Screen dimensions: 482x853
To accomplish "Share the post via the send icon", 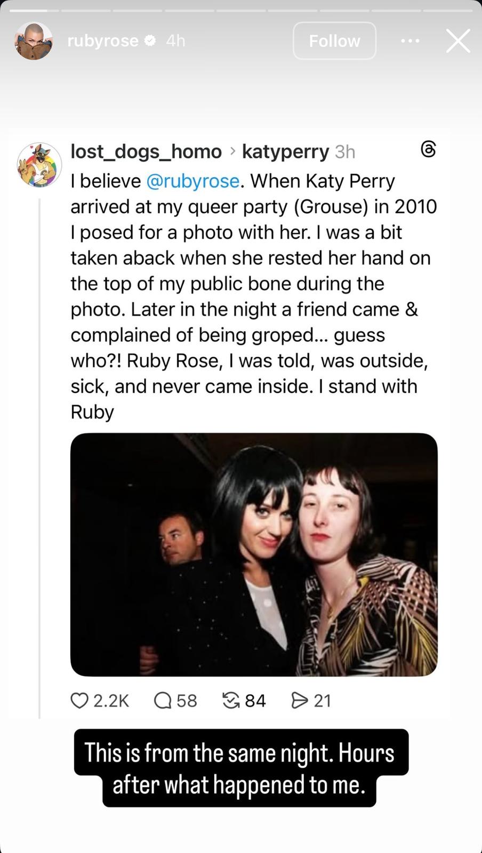I will pos(300,700).
